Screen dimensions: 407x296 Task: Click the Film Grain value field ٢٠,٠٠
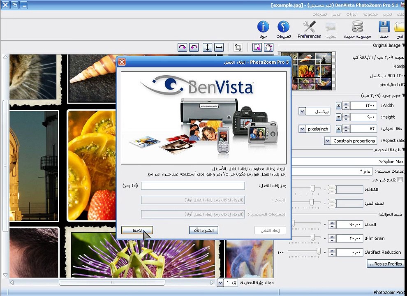[x=349, y=238]
